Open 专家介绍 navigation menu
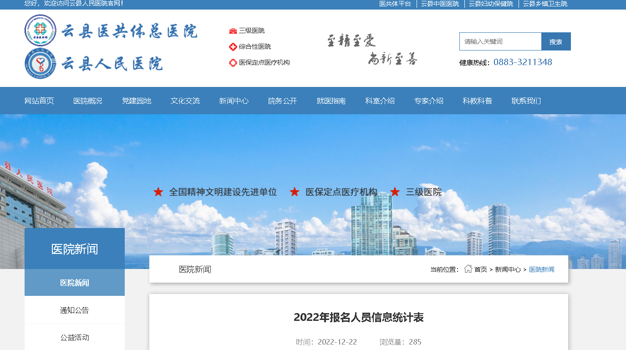 click(429, 101)
